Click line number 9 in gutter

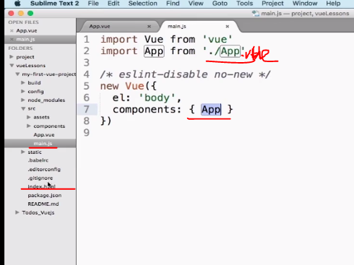(87, 133)
